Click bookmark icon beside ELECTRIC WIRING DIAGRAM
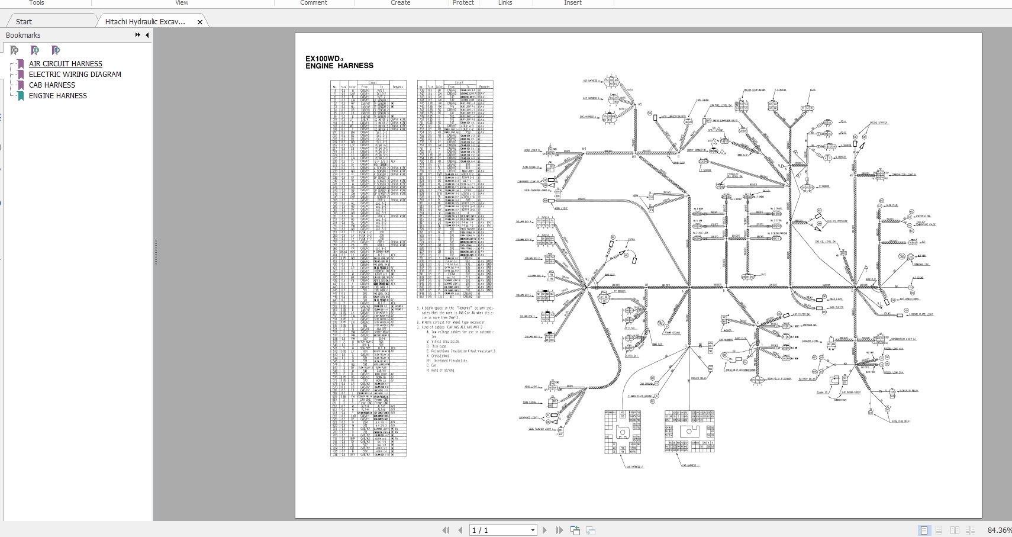The height and width of the screenshot is (537, 1012). [21, 75]
